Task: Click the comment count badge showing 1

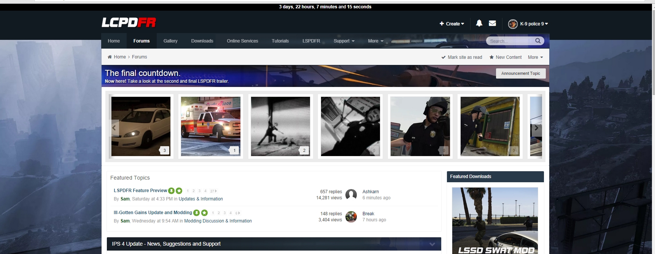Action: click(234, 150)
